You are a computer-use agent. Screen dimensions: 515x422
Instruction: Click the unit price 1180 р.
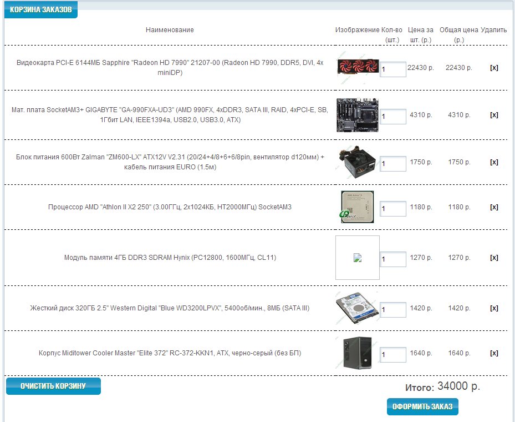(421, 207)
